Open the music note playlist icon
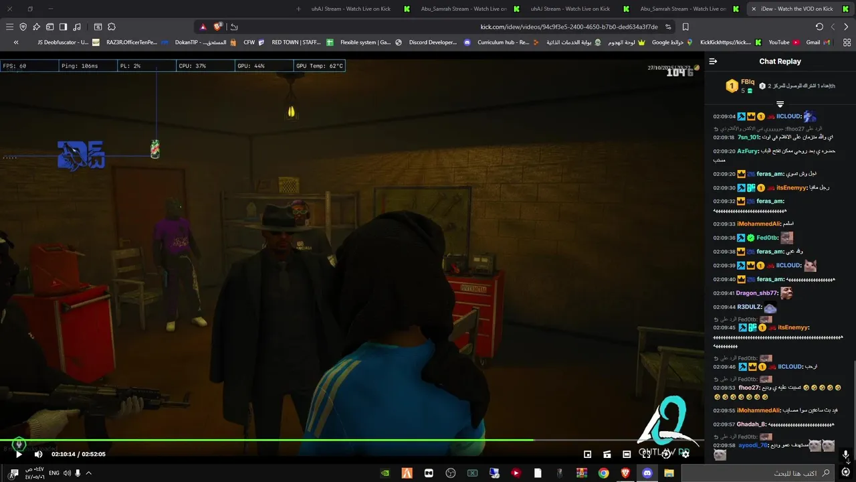Image resolution: width=856 pixels, height=482 pixels. (77, 27)
